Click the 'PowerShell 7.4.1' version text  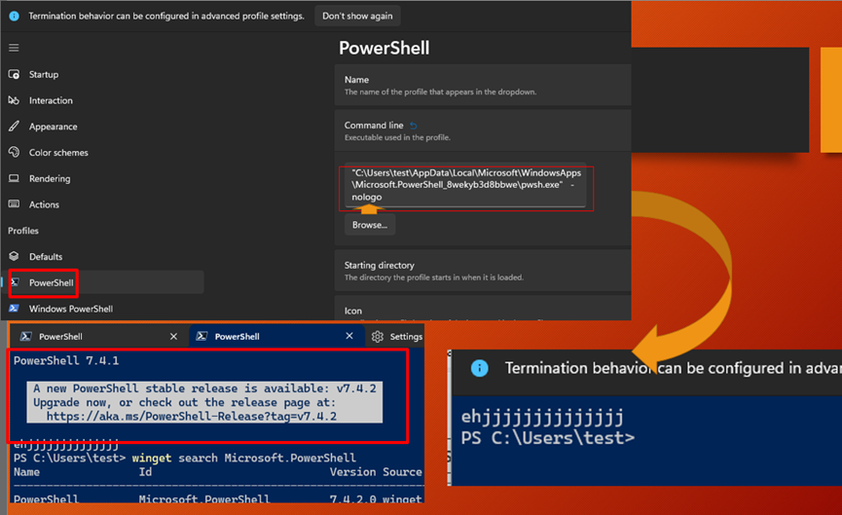[x=66, y=360]
